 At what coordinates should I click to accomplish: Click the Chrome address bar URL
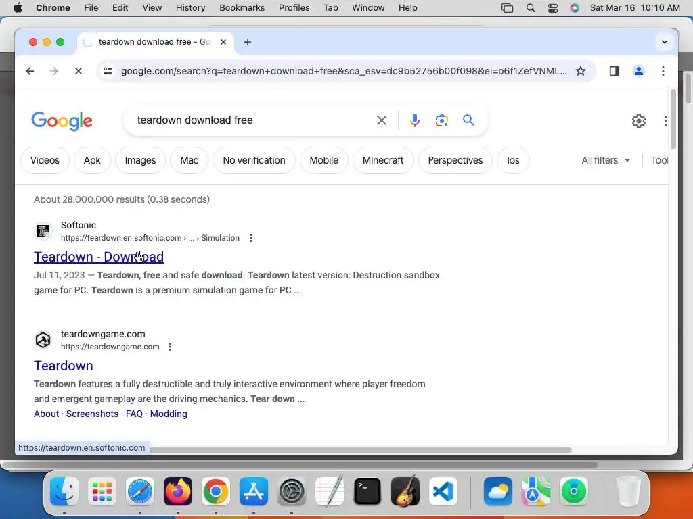344,71
